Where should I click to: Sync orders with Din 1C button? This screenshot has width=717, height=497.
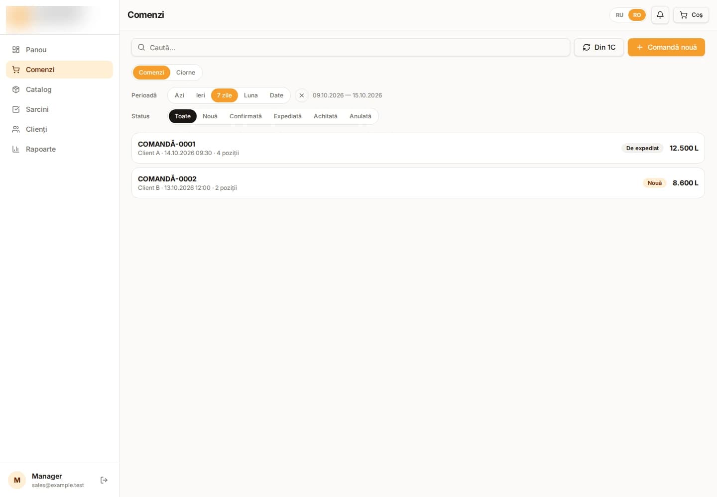pos(599,47)
